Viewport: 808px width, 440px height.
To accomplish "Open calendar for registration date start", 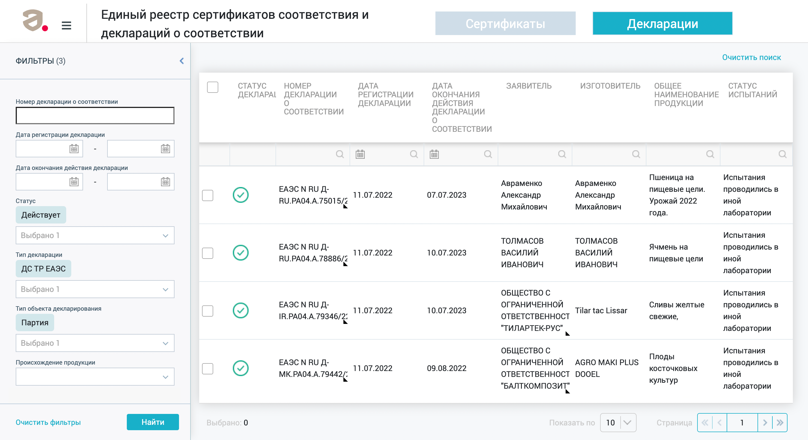I will click(x=74, y=149).
